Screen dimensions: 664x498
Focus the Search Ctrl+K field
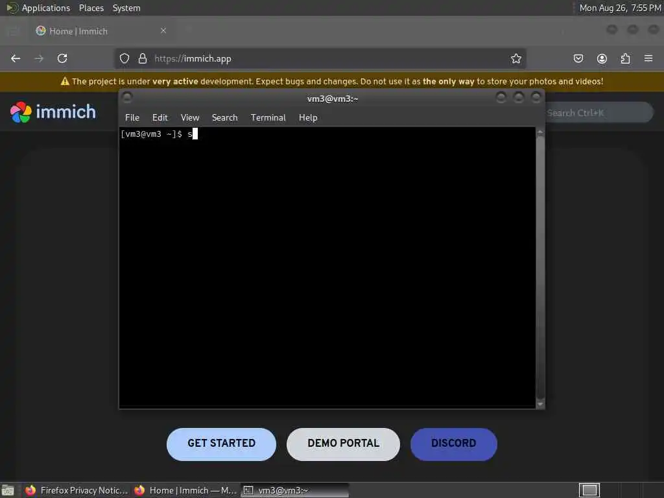(599, 113)
